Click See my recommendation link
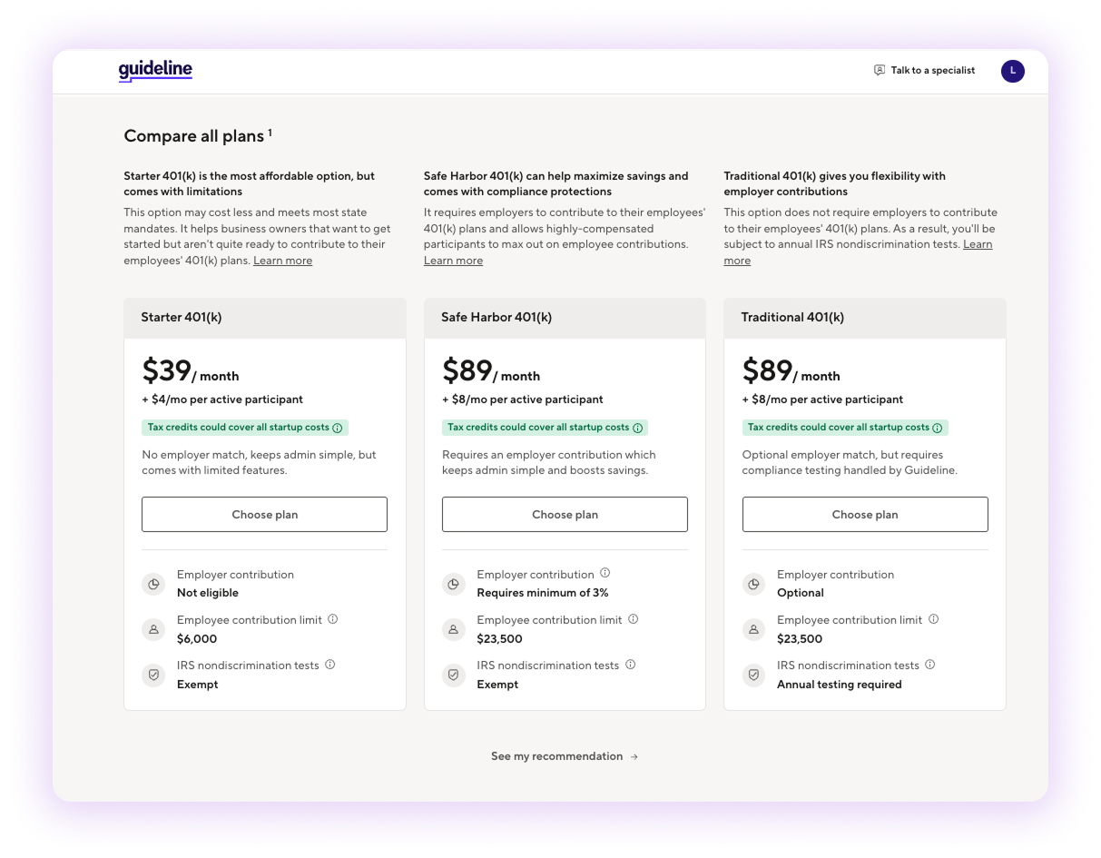 (565, 756)
